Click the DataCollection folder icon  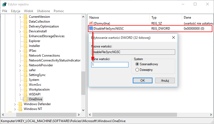[25, 22]
